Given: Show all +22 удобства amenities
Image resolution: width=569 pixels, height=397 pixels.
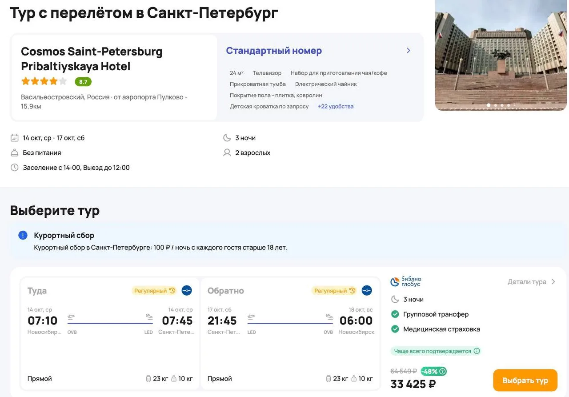Looking at the screenshot, I should tap(336, 106).
